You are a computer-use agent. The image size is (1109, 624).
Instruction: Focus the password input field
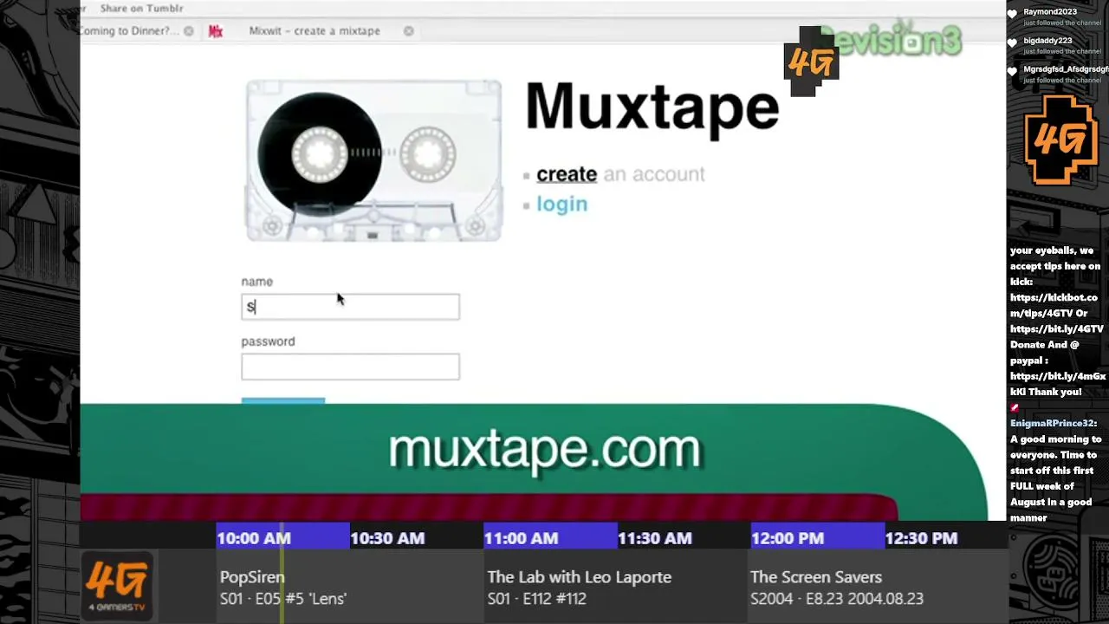point(350,367)
